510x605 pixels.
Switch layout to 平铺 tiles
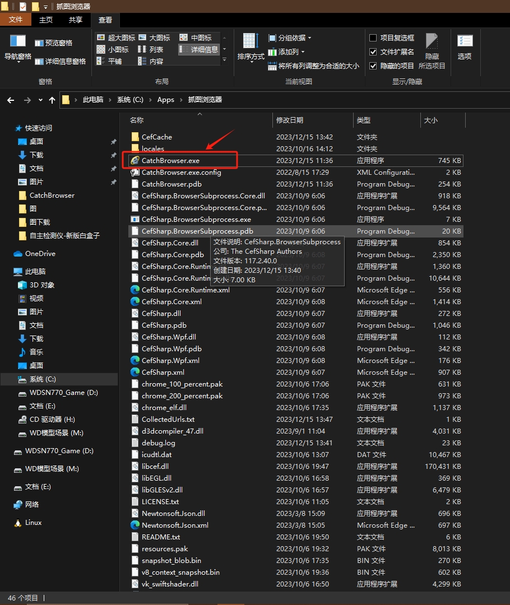(x=109, y=61)
